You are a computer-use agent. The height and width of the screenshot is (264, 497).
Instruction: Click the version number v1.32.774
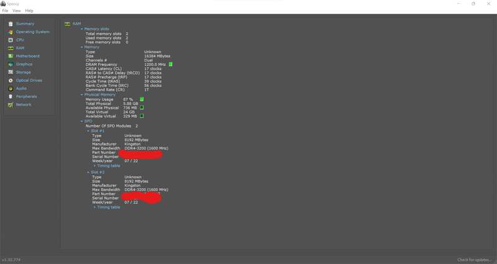11,260
